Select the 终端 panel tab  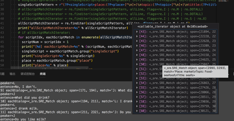click(43, 74)
